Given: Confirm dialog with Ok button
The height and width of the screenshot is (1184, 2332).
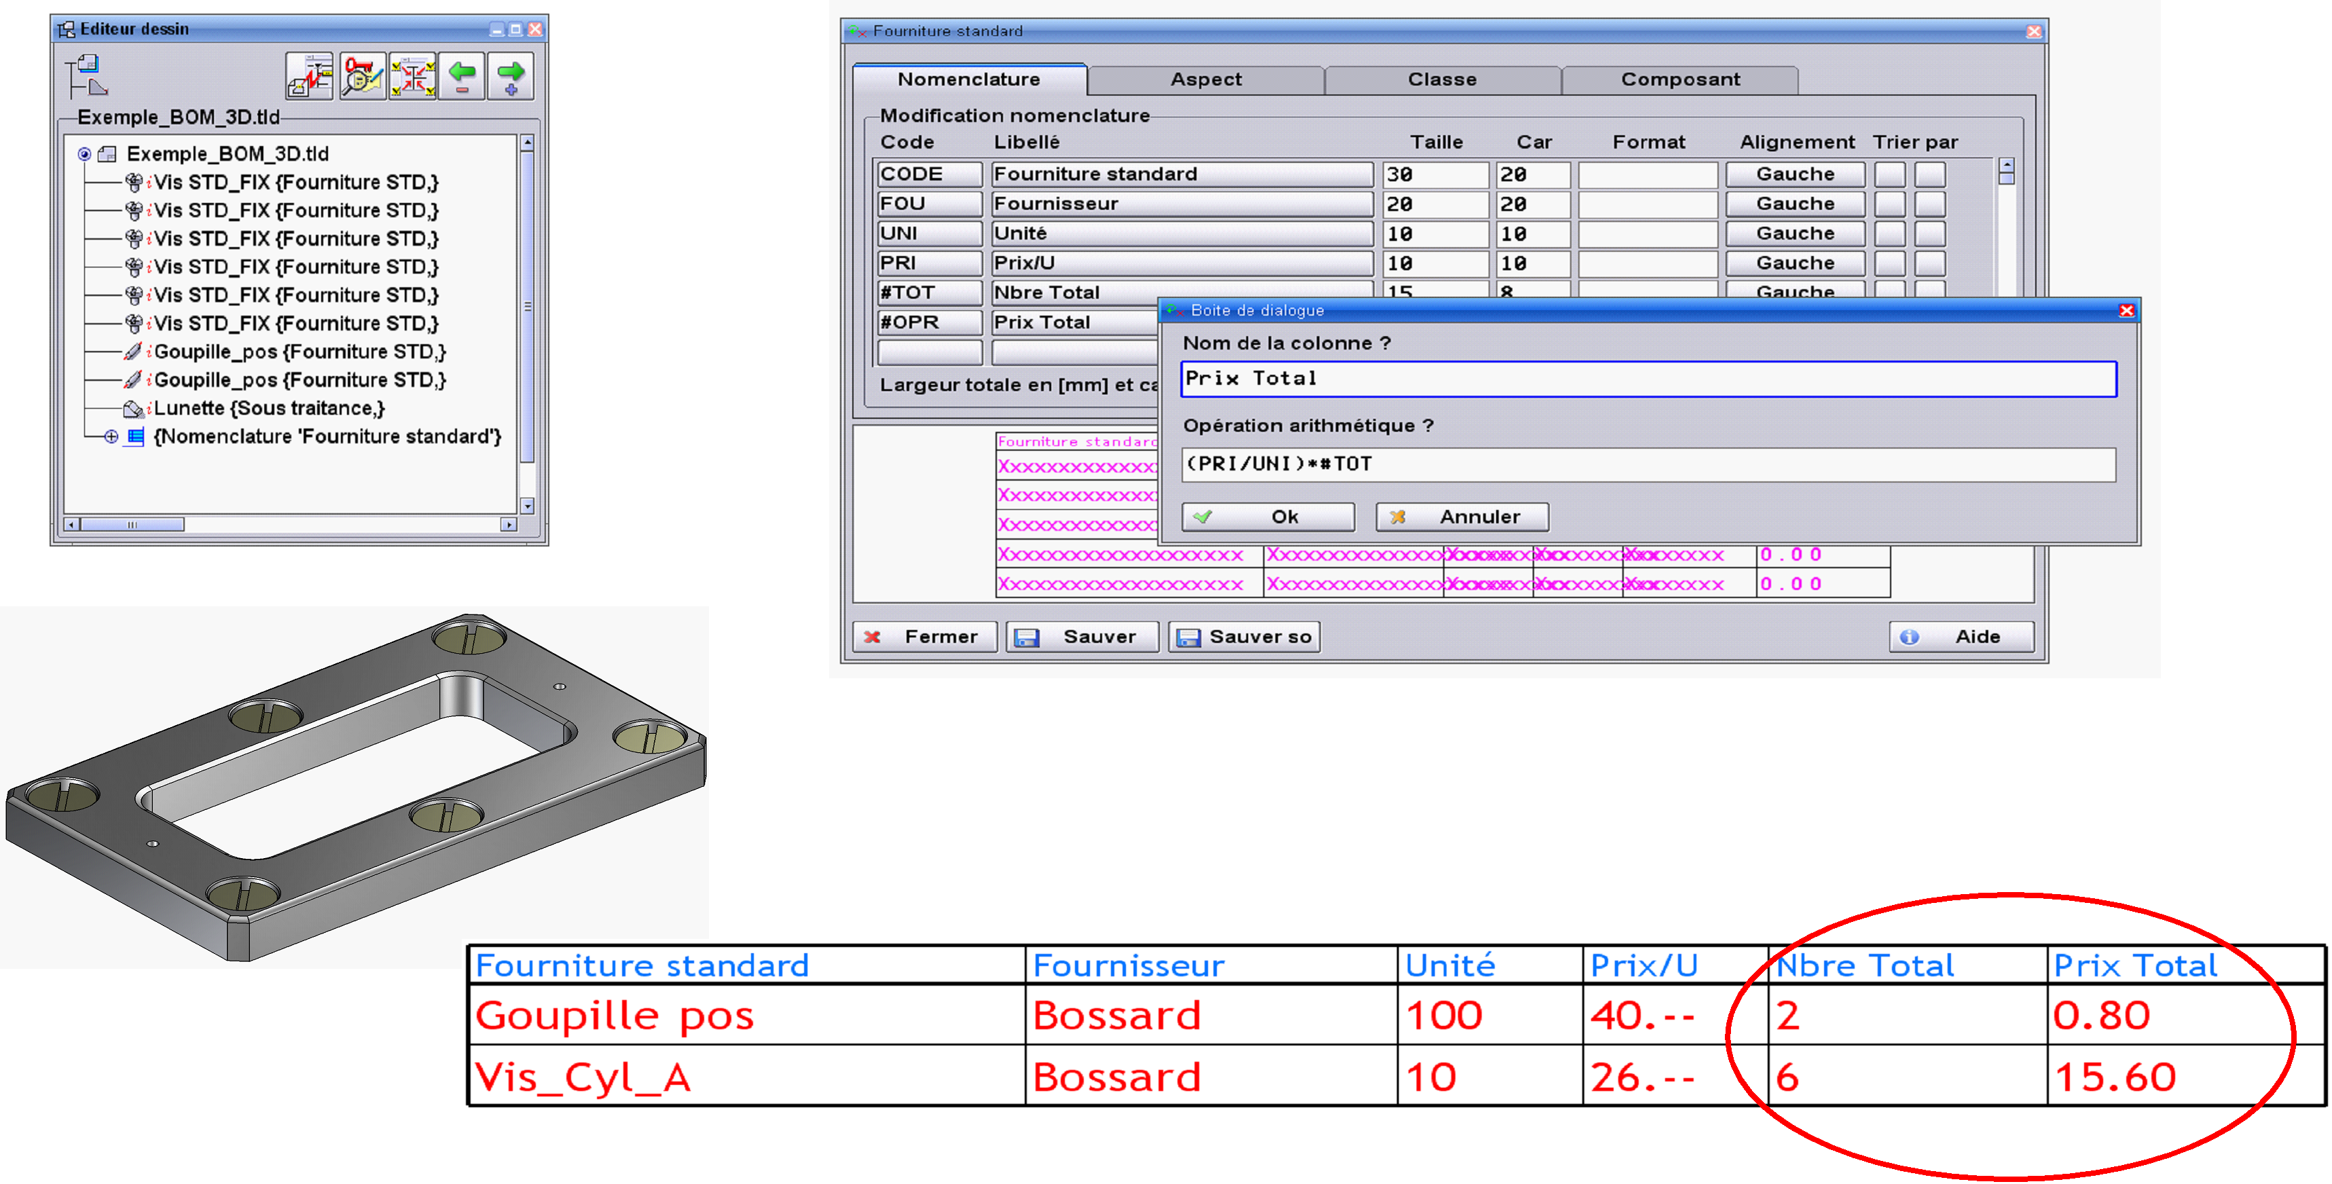Looking at the screenshot, I should click(1267, 517).
